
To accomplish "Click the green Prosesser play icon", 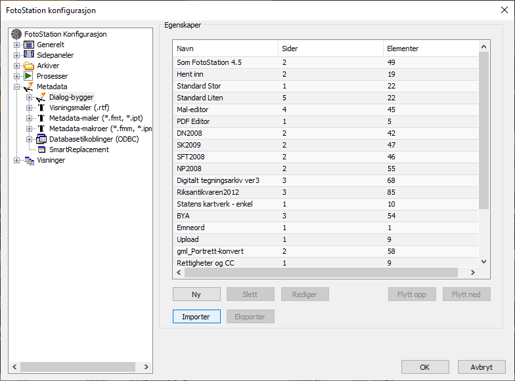I will point(29,76).
